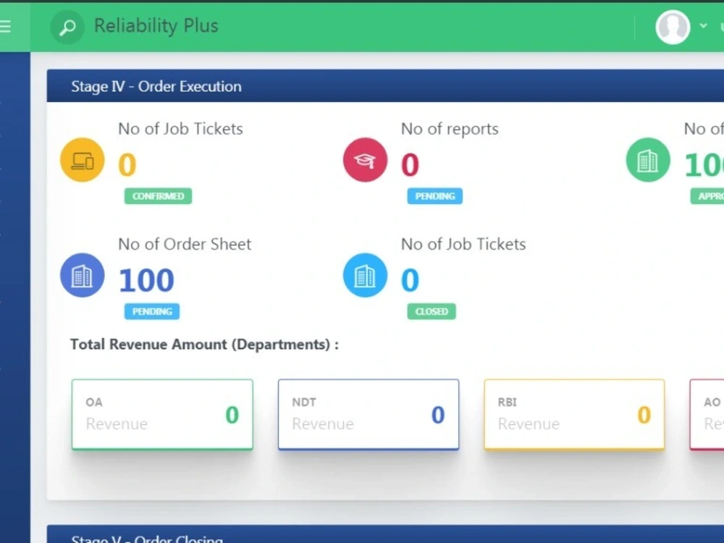Click the dark blue Order Sheet building icon

click(83, 275)
